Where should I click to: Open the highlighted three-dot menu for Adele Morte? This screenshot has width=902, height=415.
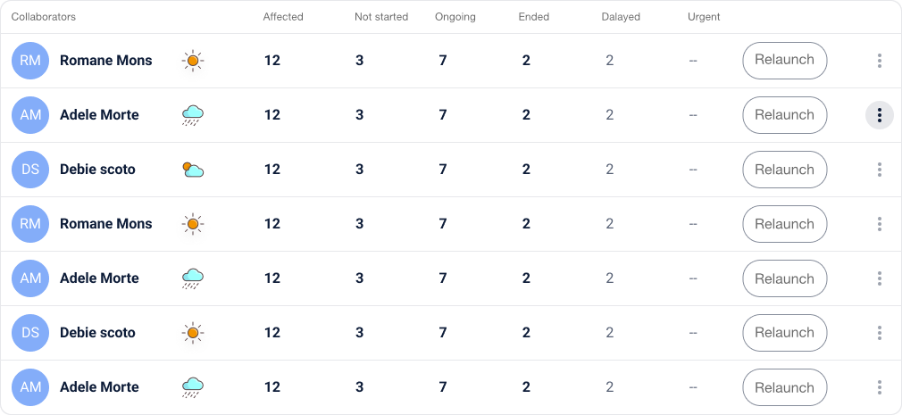tap(880, 115)
